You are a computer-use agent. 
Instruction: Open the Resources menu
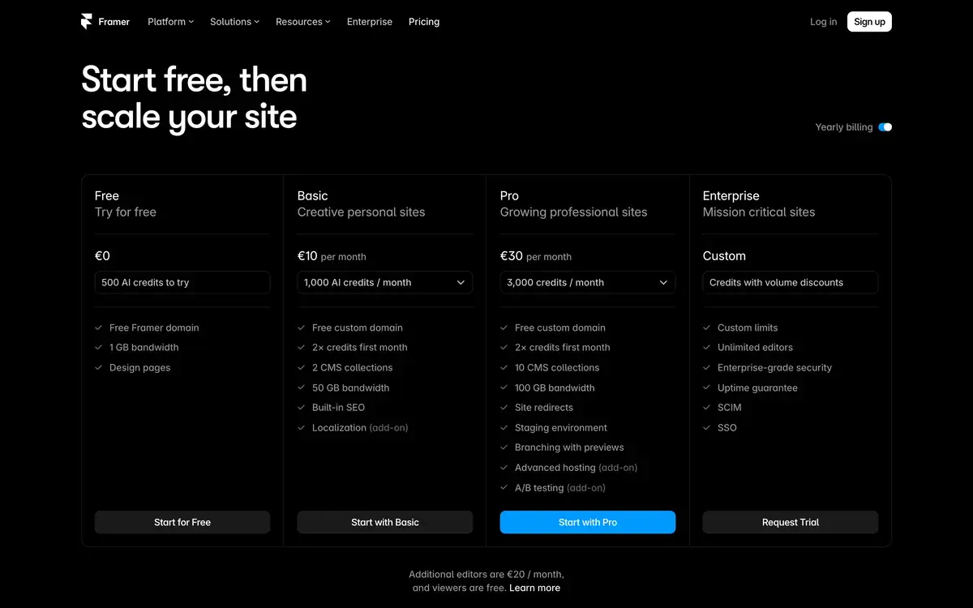click(x=303, y=22)
